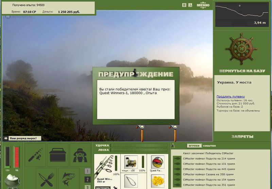Image resolution: width=272 pixels, height=189 pixels.
Task: Click 'Турниры на базе: не объявлены' text
Action: click(x=238, y=110)
